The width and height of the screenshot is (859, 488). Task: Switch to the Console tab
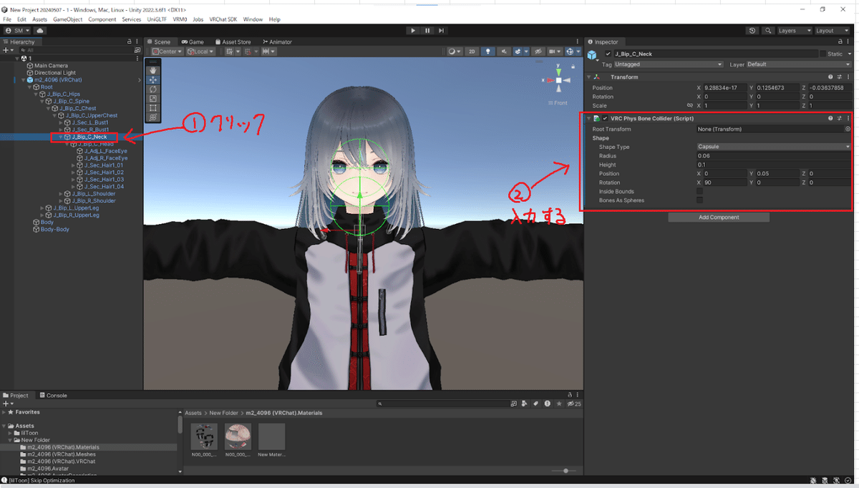(54, 395)
